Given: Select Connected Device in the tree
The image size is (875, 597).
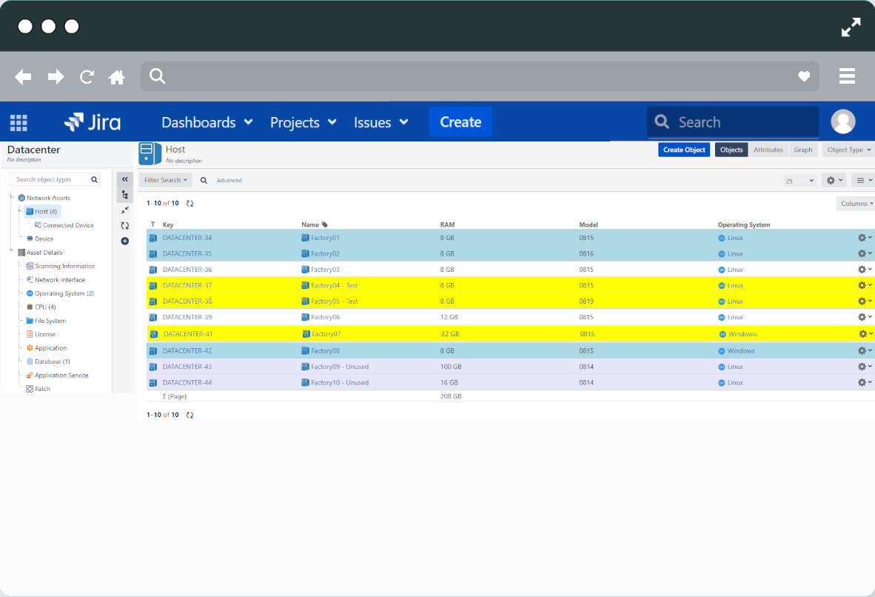Looking at the screenshot, I should click(68, 225).
